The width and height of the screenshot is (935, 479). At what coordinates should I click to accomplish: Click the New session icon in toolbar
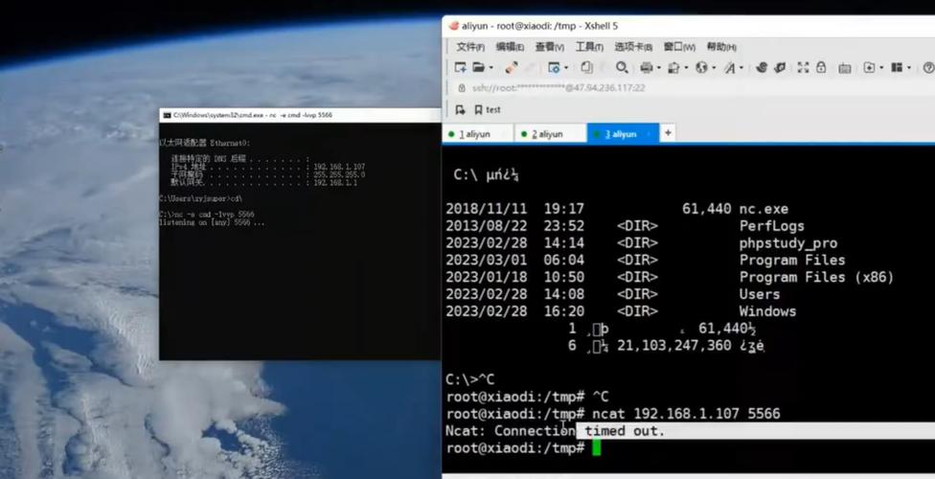(x=460, y=68)
